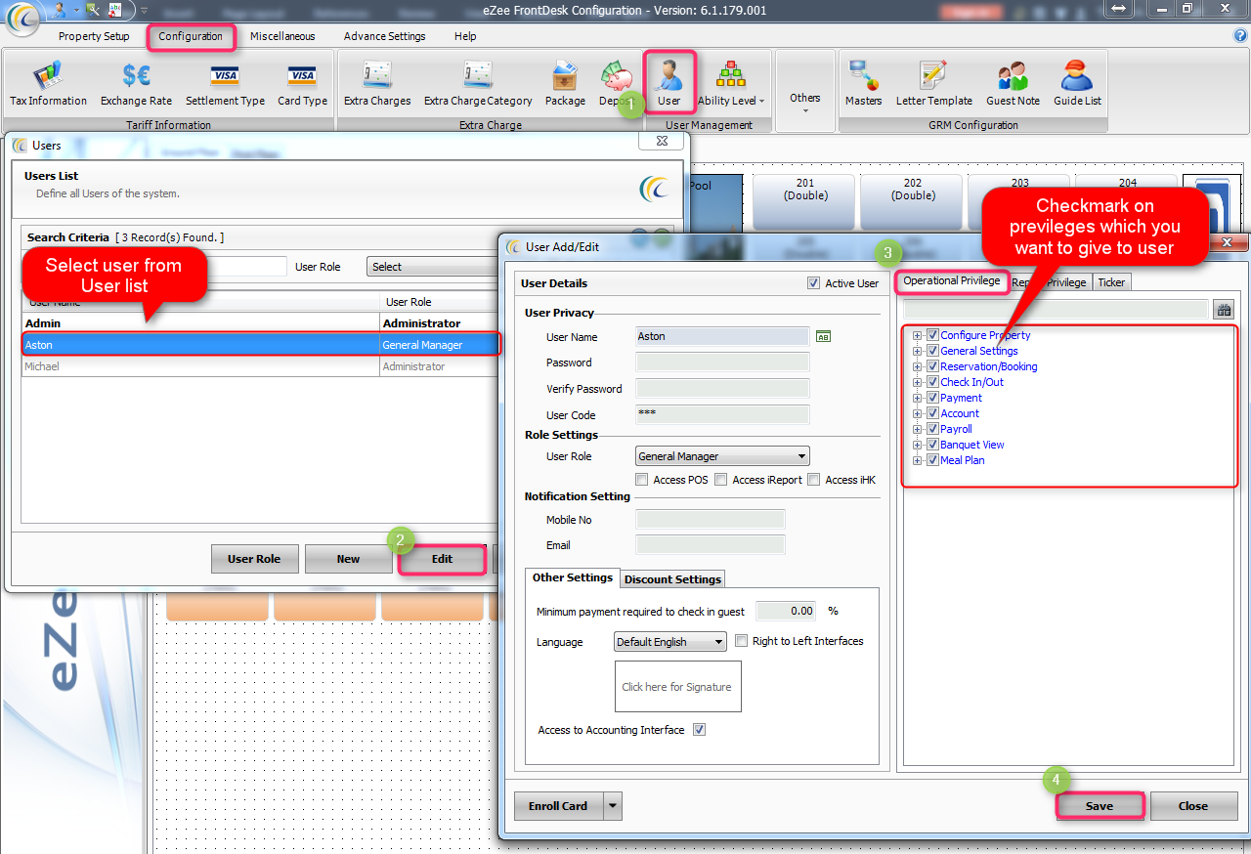Click the Email input field
This screenshot has width=1251, height=854.
[711, 544]
